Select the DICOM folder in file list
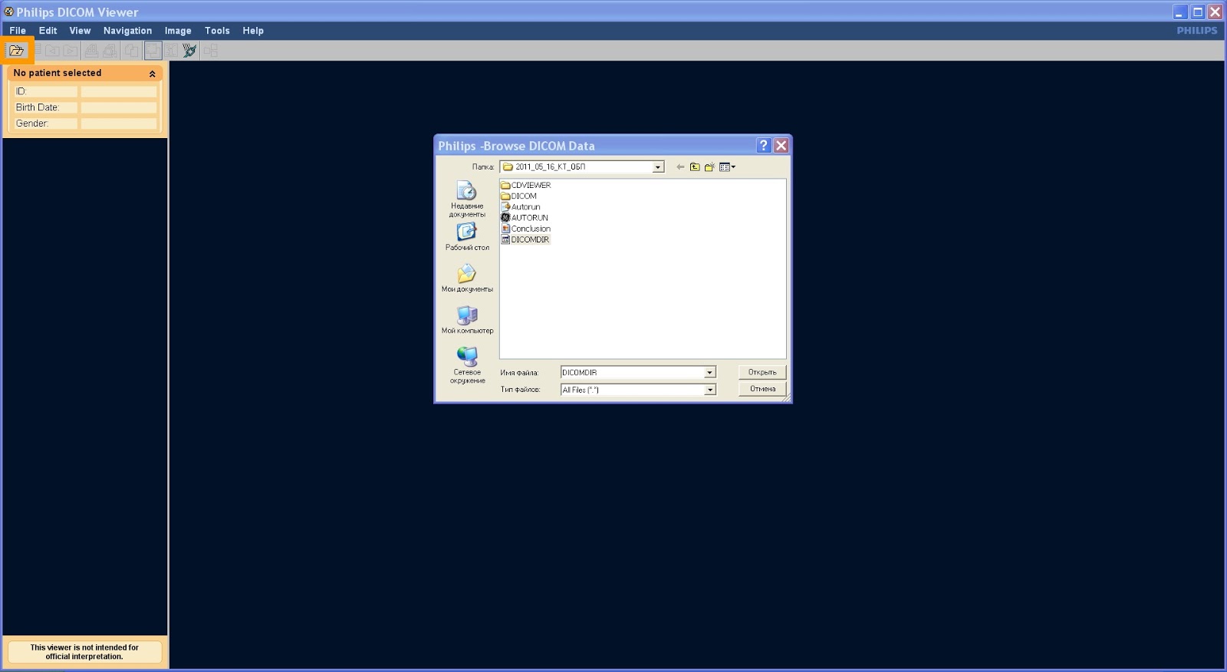The image size is (1227, 672). 519,196
